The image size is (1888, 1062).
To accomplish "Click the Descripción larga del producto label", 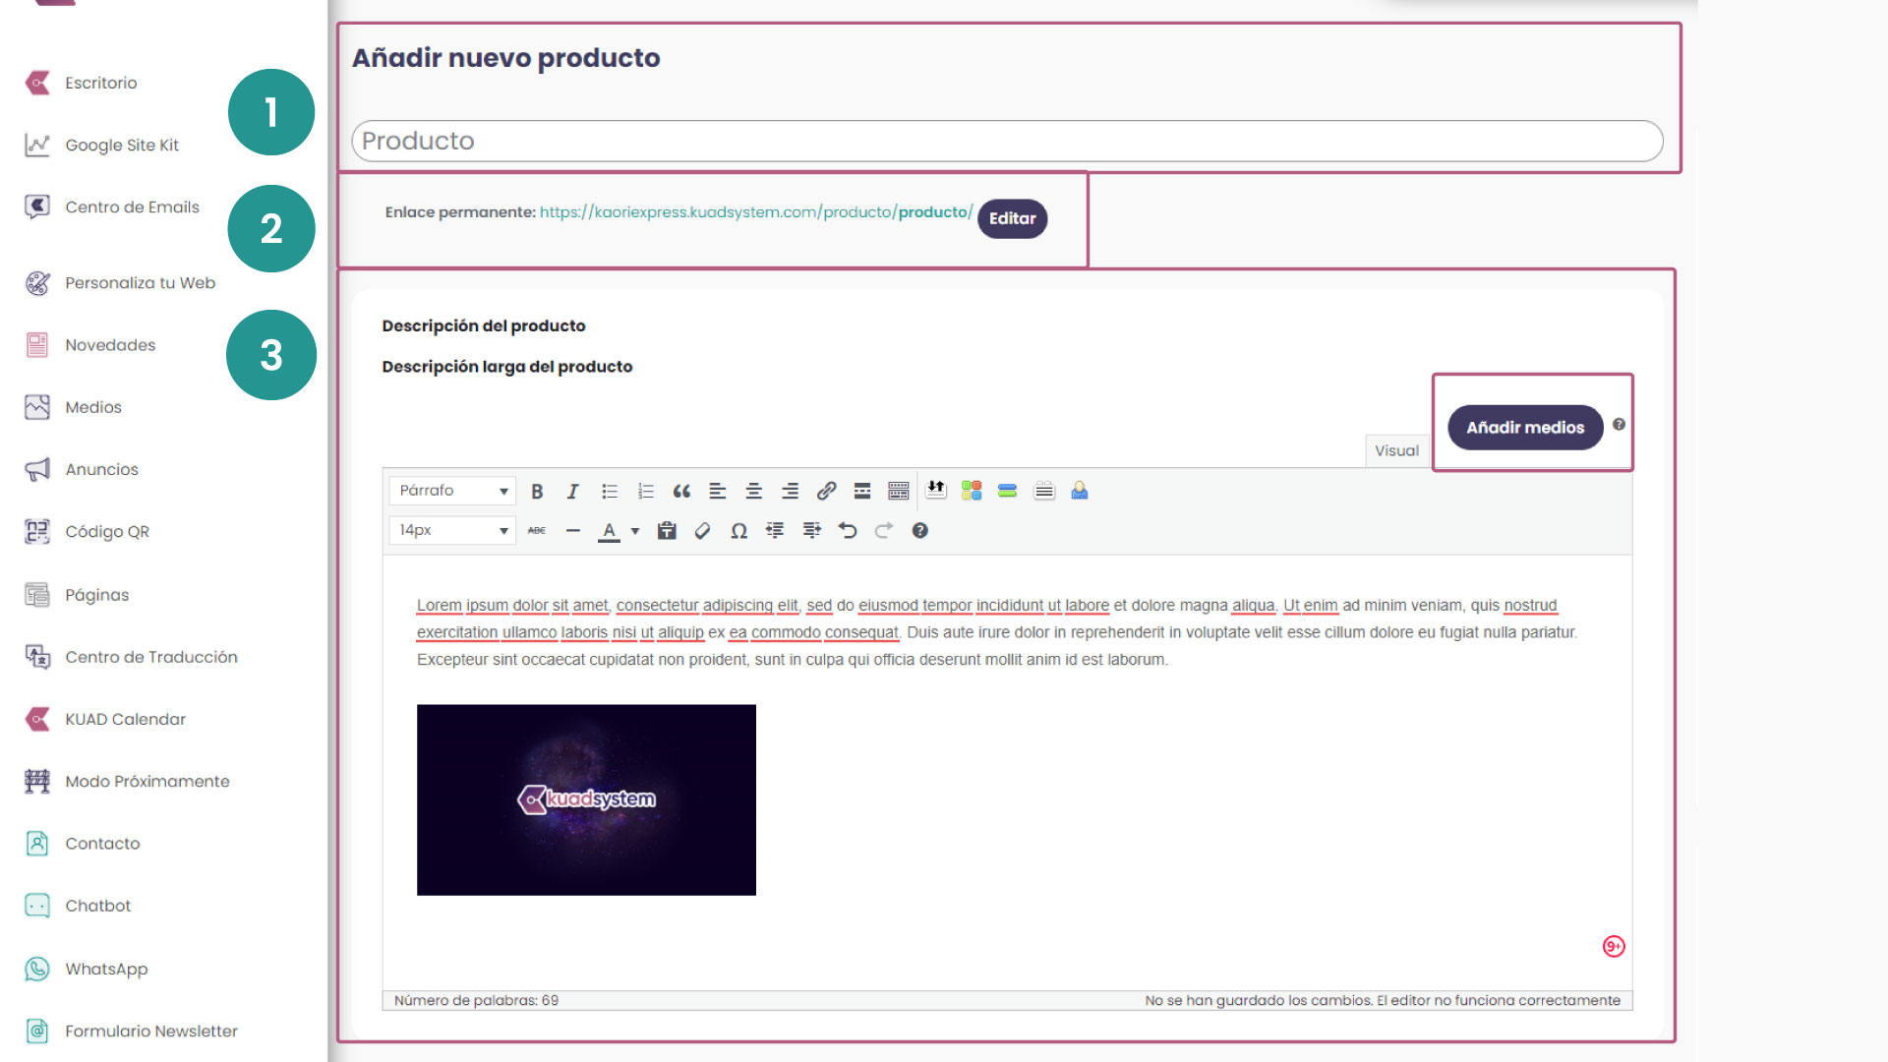I will tap(507, 367).
